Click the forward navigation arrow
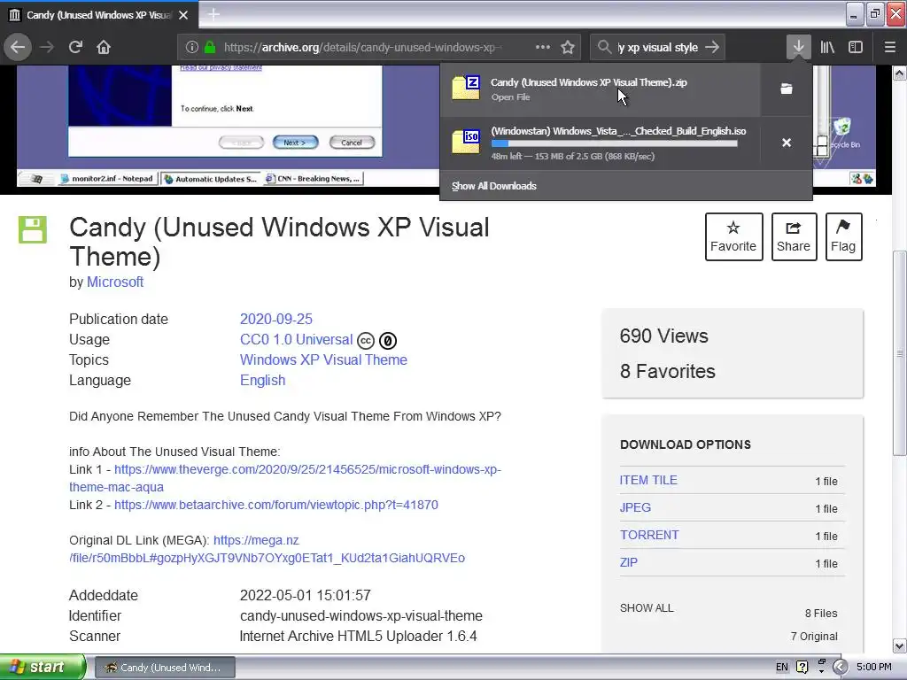The width and height of the screenshot is (907, 680). (x=47, y=47)
